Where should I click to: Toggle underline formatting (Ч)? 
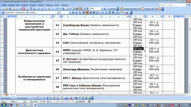click(80, 12)
